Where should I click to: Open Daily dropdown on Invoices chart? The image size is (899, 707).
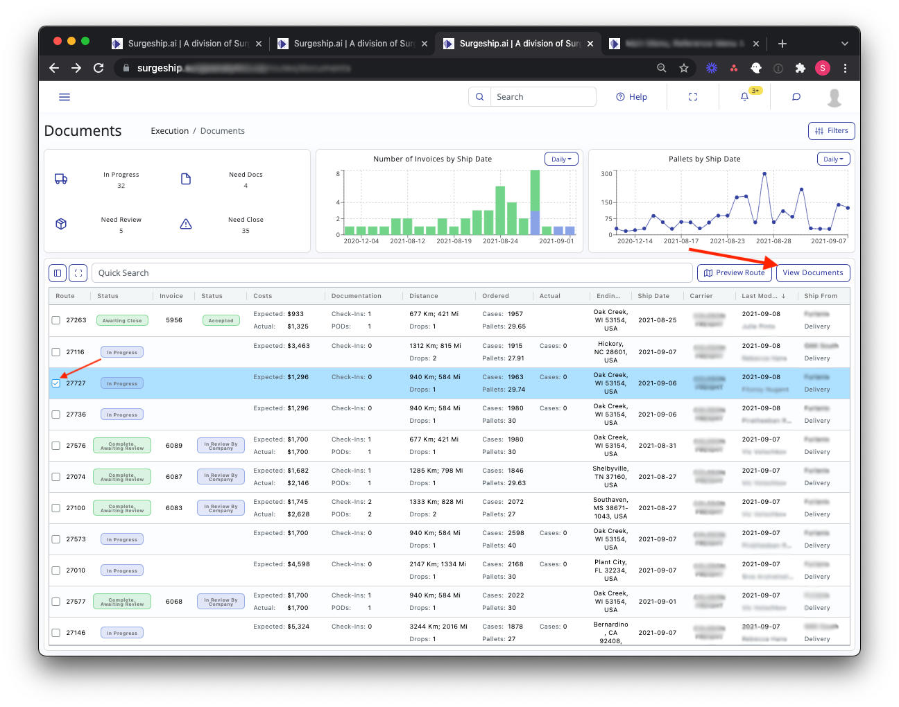pyautogui.click(x=561, y=159)
